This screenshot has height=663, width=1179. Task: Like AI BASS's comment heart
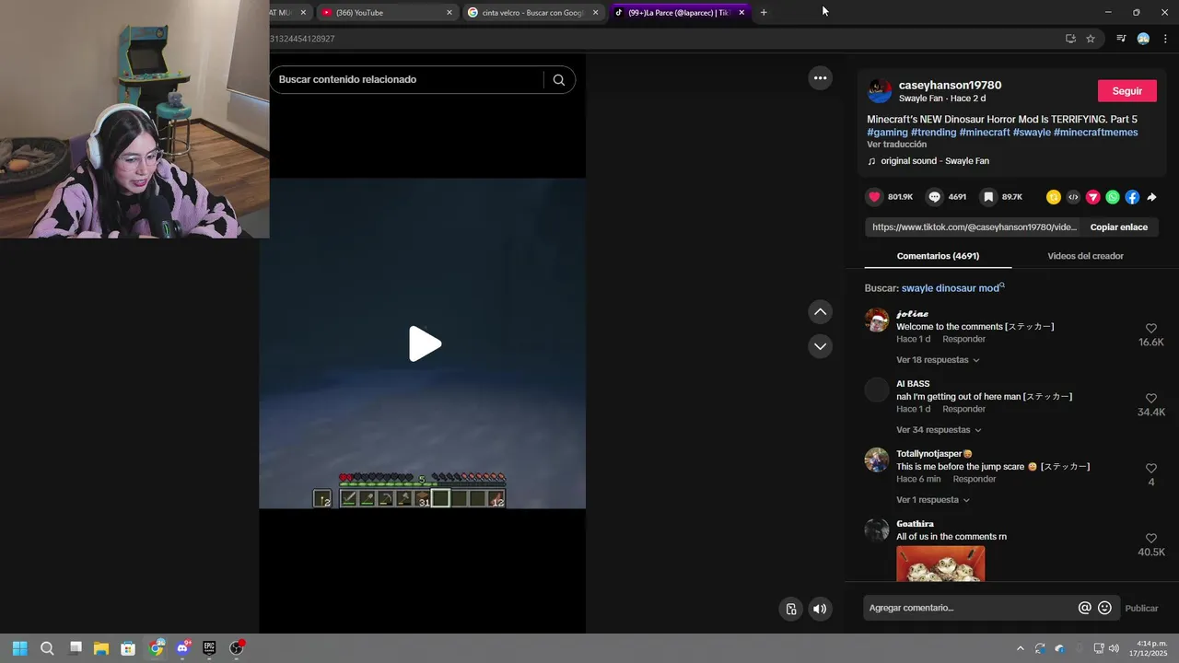pyautogui.click(x=1150, y=399)
